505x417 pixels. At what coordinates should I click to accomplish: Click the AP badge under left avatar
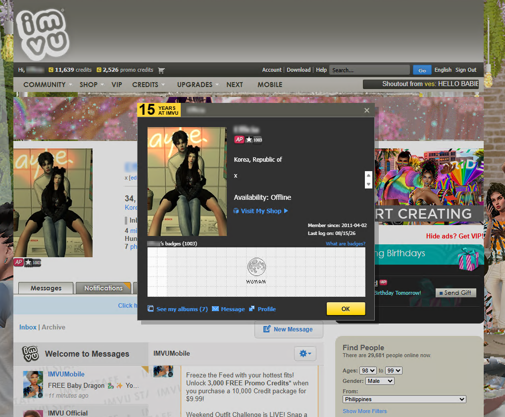18,262
